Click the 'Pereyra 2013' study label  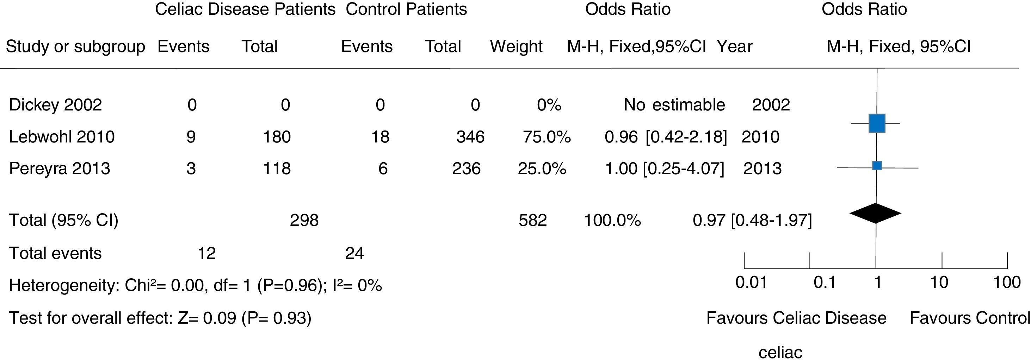59,168
